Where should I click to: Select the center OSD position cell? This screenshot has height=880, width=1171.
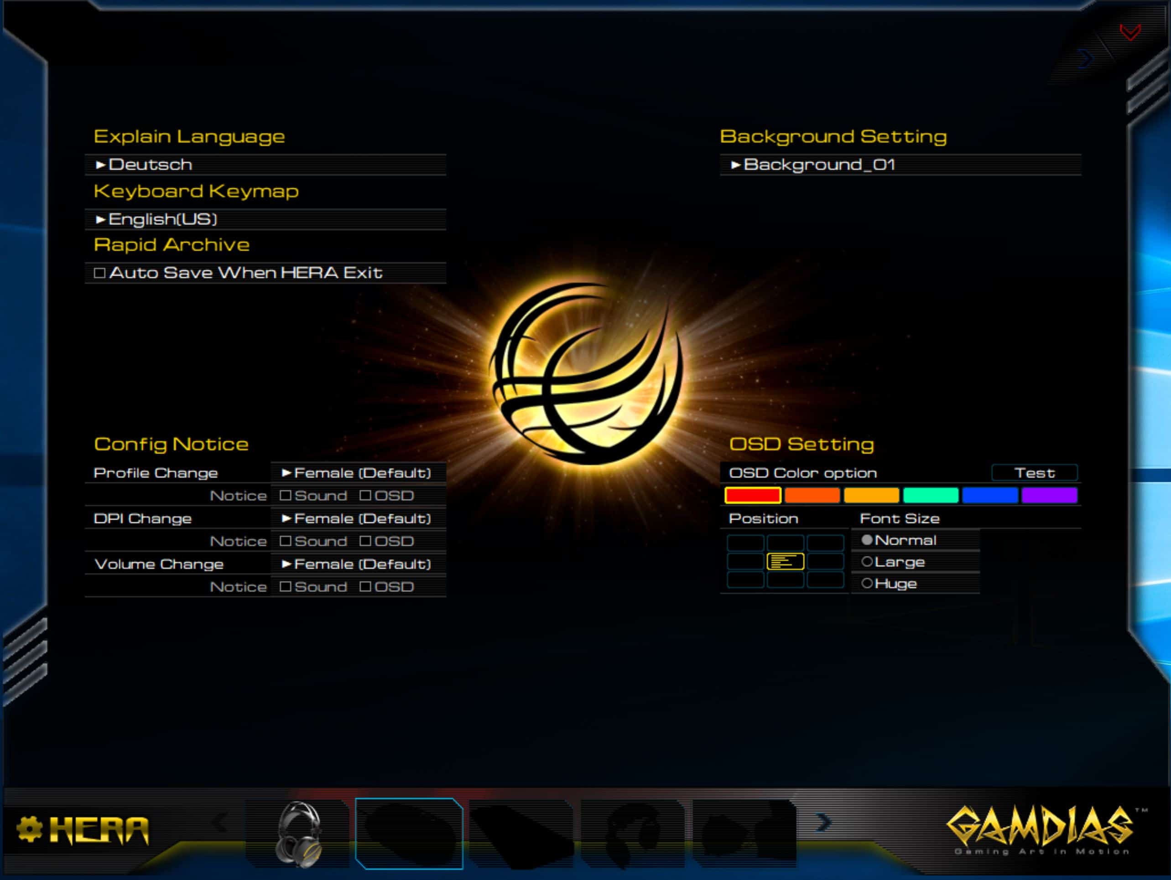[x=785, y=561]
